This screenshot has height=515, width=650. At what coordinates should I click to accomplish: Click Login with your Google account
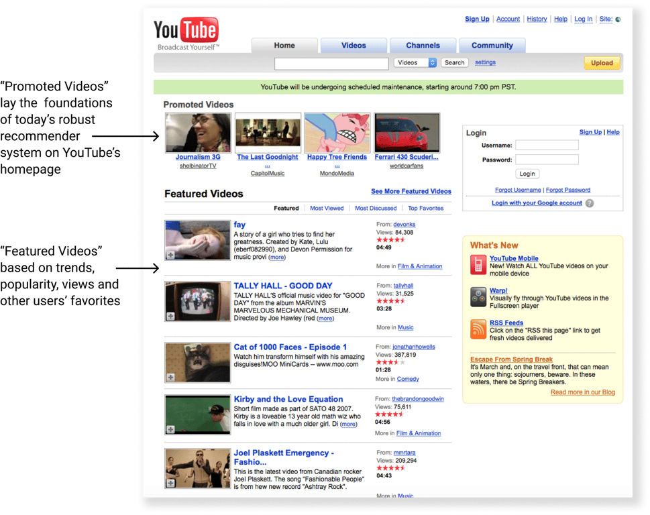[537, 203]
